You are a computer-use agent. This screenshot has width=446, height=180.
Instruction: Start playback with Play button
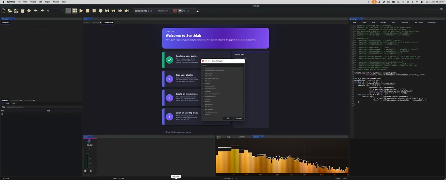pyautogui.click(x=81, y=11)
